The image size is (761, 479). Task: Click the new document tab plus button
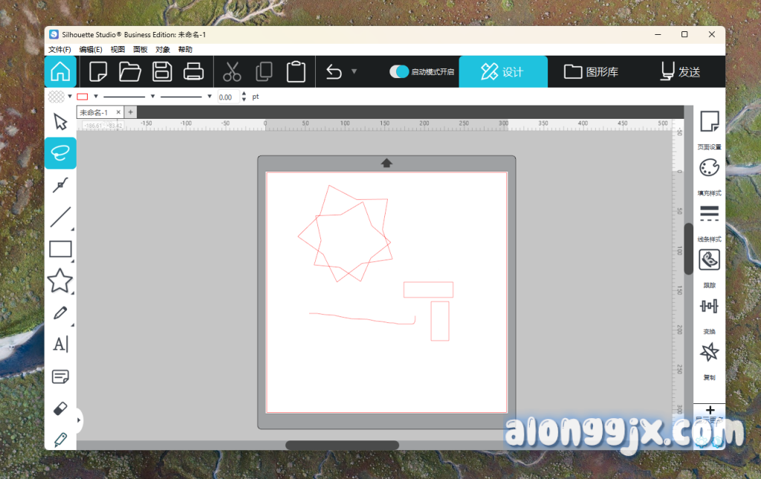[131, 112]
